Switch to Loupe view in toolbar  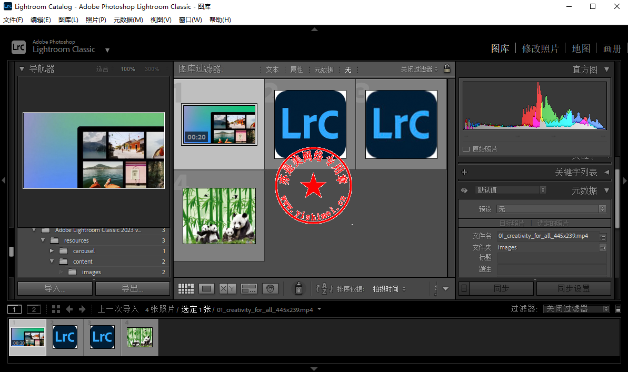[x=207, y=288]
